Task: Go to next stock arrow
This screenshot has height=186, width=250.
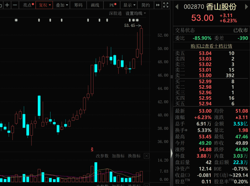Action: click(246, 7)
